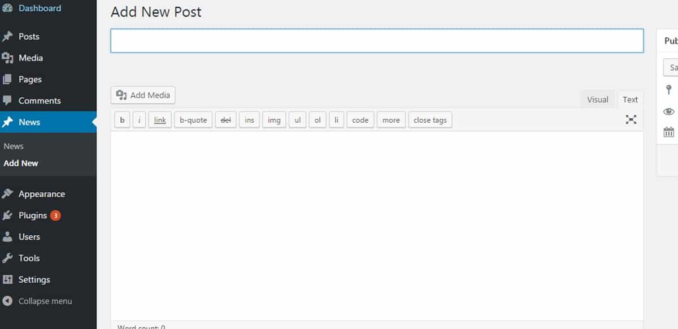Insert a b-quote tag
The image size is (678, 329).
coord(193,120)
